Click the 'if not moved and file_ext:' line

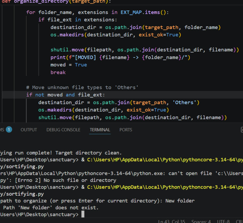coord(65,95)
